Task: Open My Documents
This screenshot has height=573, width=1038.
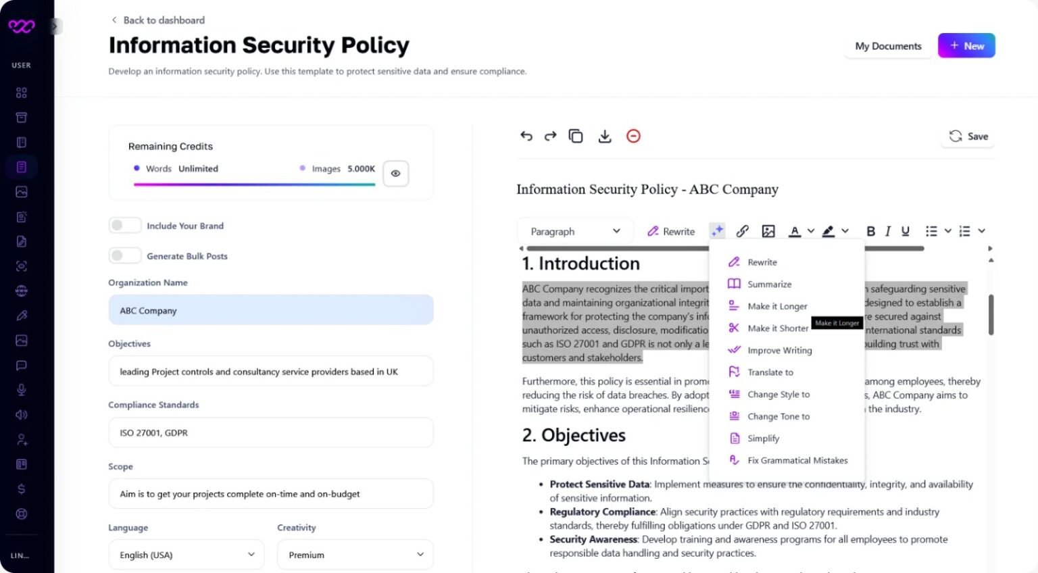Action: pos(888,46)
